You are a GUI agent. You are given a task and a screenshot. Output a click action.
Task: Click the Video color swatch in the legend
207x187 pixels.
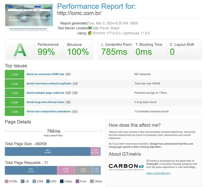[62, 181]
